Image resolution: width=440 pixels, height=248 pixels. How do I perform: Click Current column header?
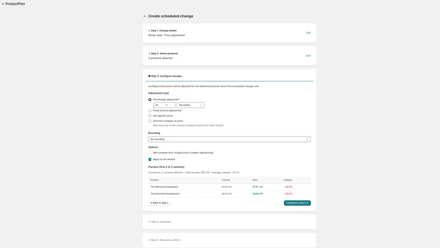(226, 180)
